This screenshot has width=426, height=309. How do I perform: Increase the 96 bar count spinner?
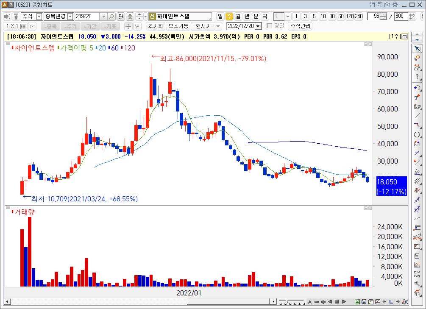384,15
